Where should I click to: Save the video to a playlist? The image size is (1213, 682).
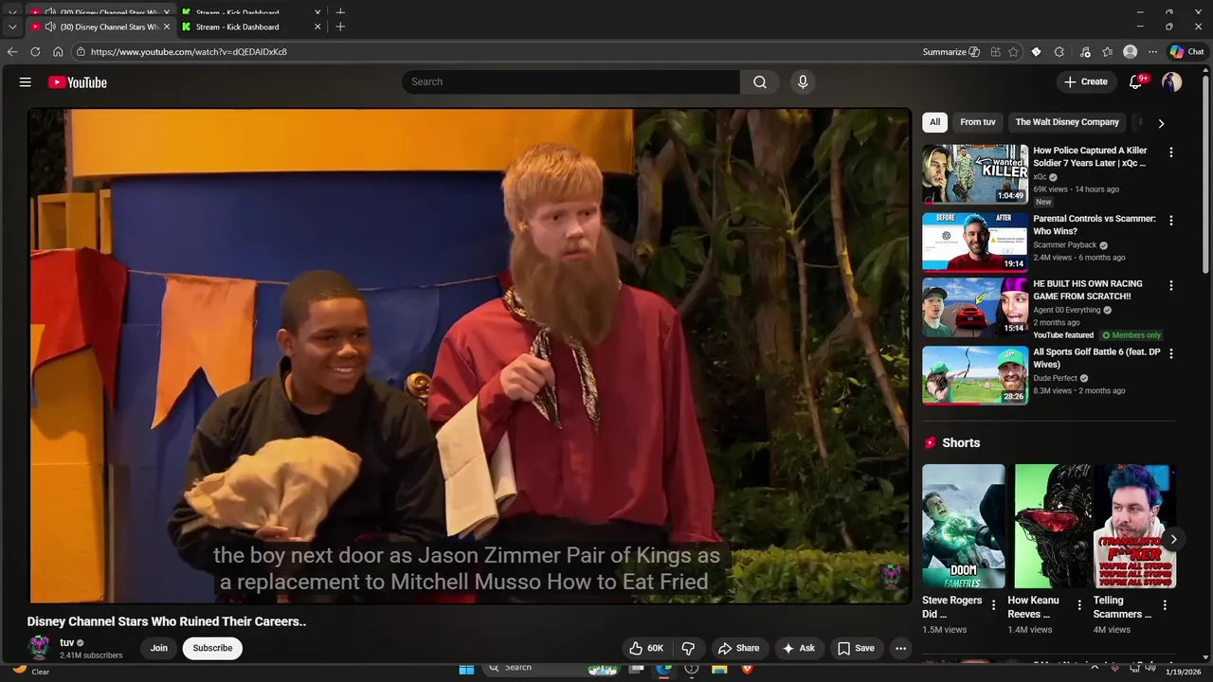click(856, 648)
